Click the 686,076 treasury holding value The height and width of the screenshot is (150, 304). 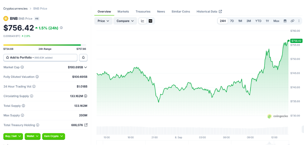[x=77, y=125]
